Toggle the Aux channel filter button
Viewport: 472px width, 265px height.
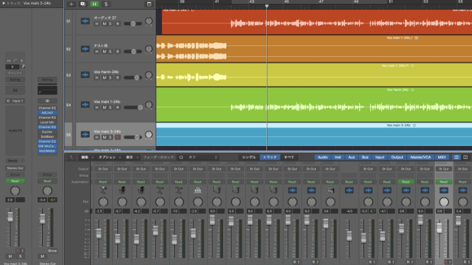(351, 157)
